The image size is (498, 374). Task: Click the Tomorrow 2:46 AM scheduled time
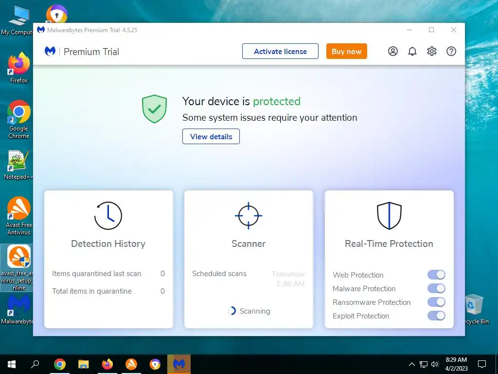pos(288,279)
